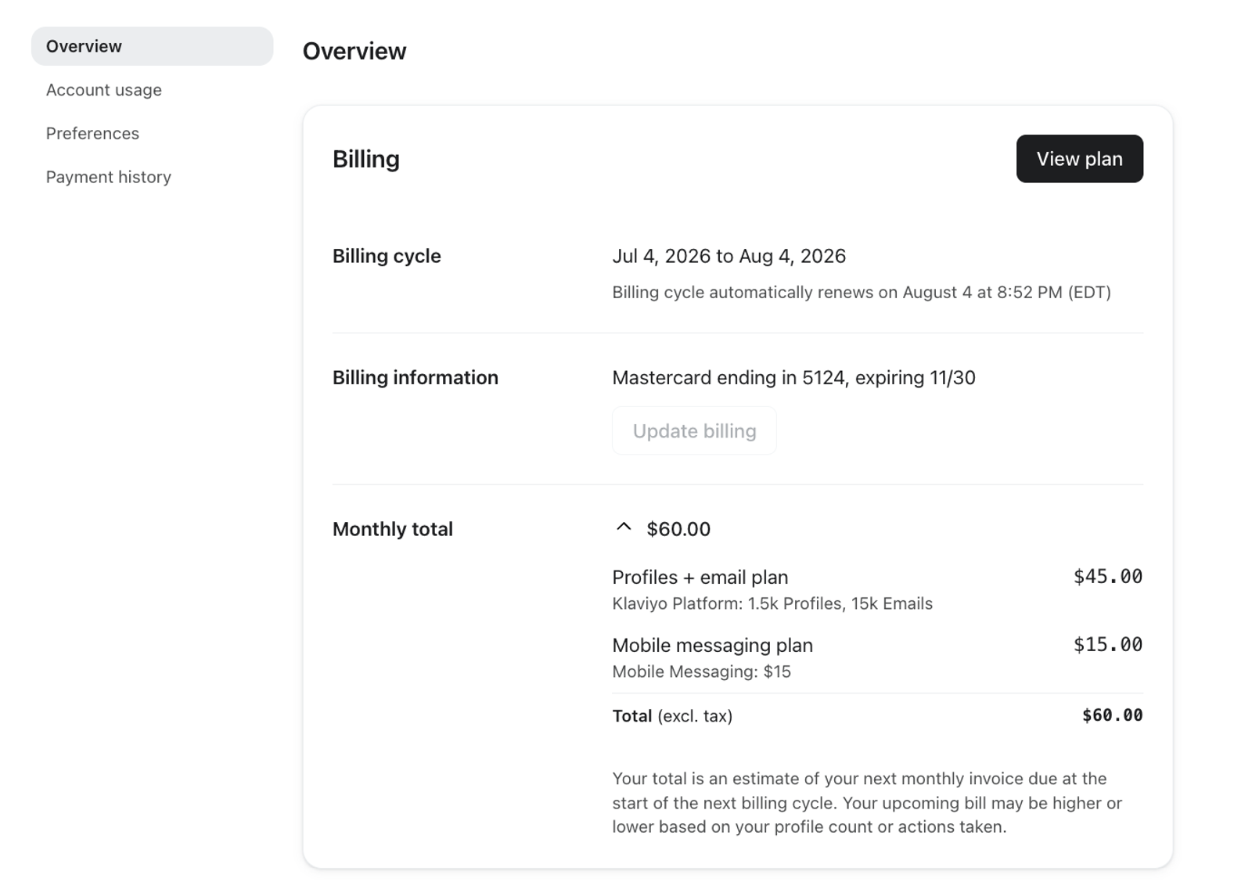The height and width of the screenshot is (882, 1252).
Task: Collapse the Monthly total breakdown chevron
Action: click(624, 527)
